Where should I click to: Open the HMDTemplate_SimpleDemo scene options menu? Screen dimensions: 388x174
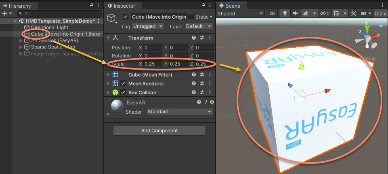pyautogui.click(x=99, y=21)
